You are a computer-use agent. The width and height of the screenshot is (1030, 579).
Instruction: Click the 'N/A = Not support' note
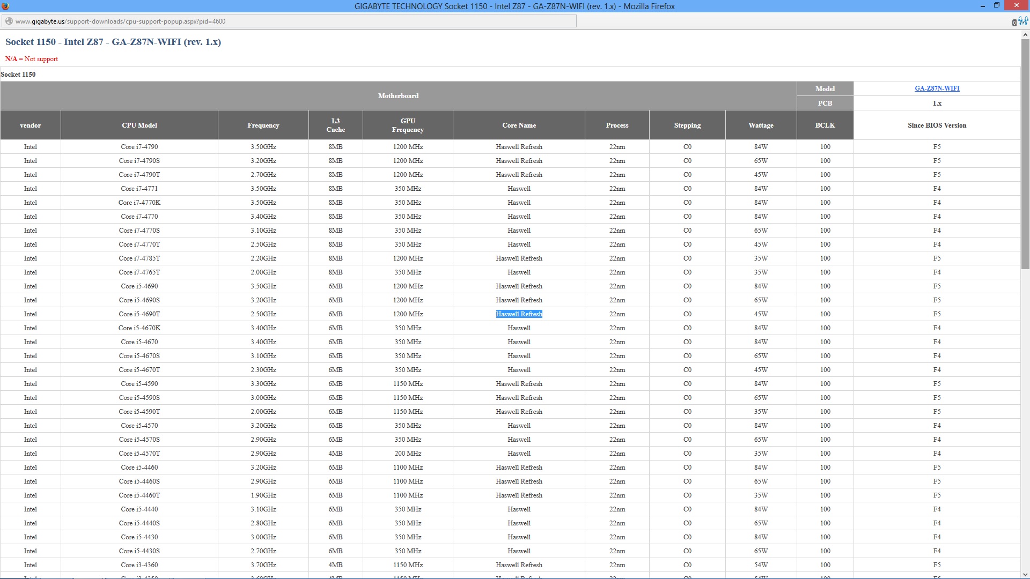32,59
